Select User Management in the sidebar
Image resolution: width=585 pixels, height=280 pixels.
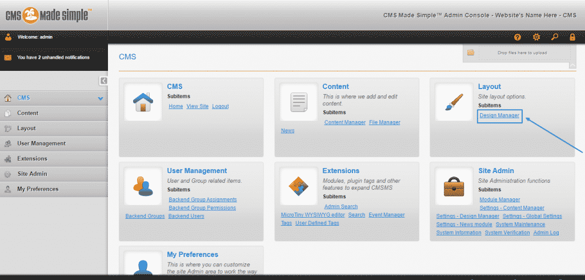[41, 143]
